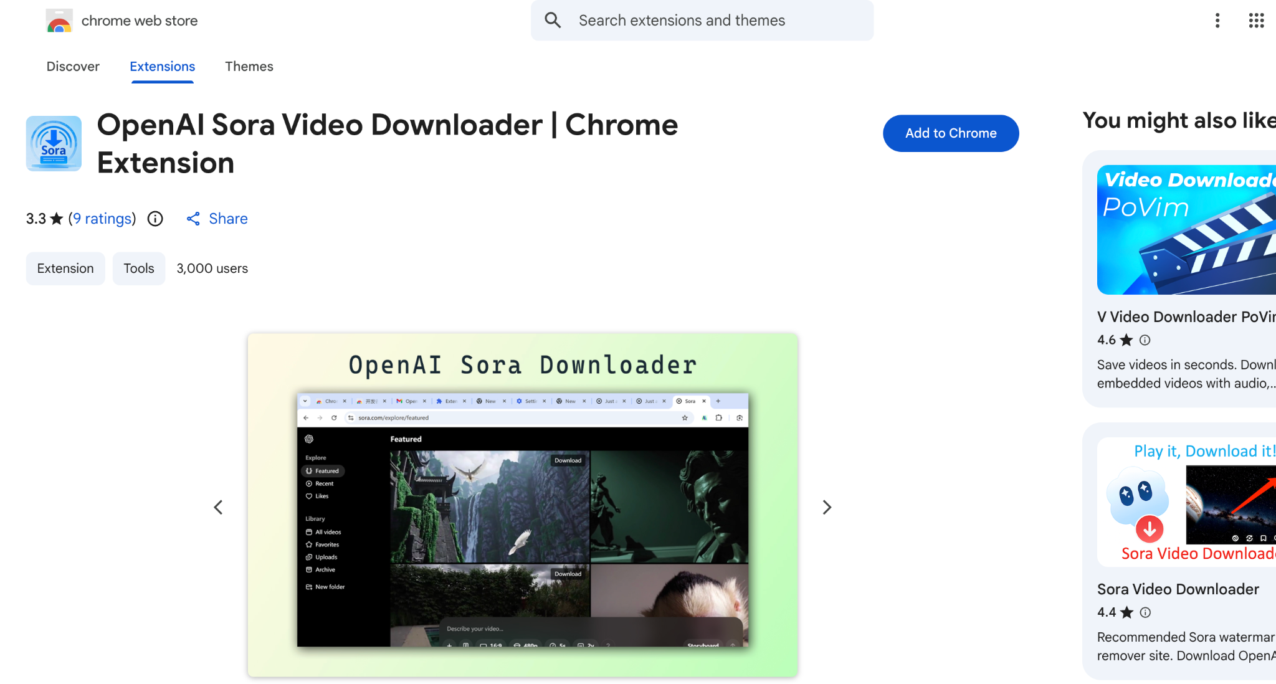The image size is (1276, 684).
Task: Open the Google apps grid
Action: pos(1256,20)
